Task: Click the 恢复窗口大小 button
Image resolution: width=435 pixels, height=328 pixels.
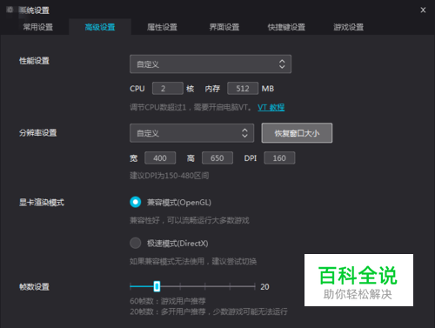Action: coord(297,133)
